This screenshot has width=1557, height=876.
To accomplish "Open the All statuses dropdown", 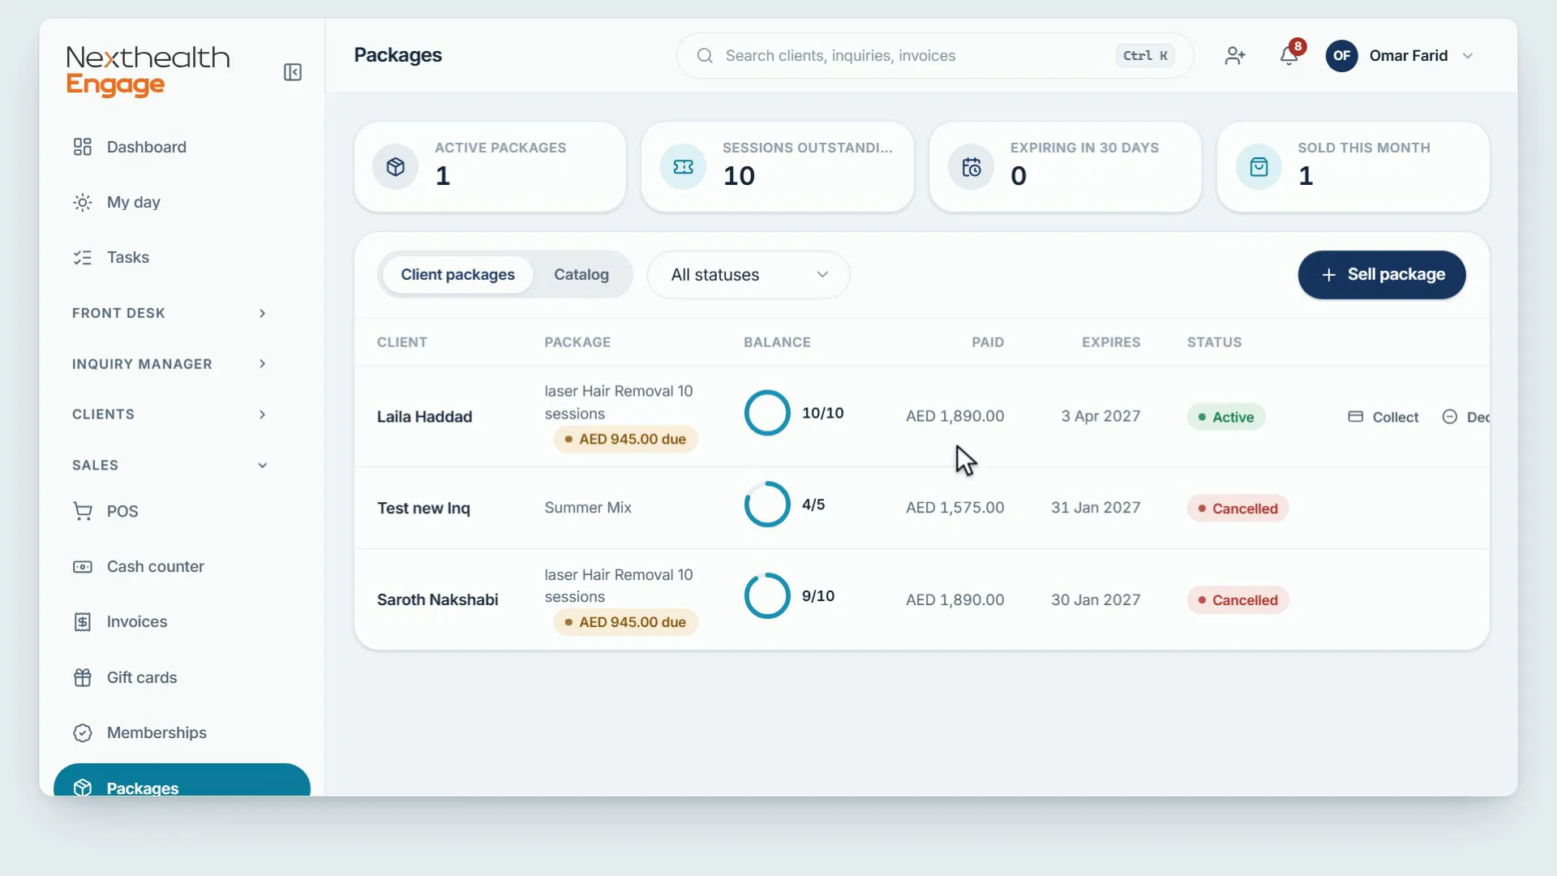I will (x=748, y=275).
